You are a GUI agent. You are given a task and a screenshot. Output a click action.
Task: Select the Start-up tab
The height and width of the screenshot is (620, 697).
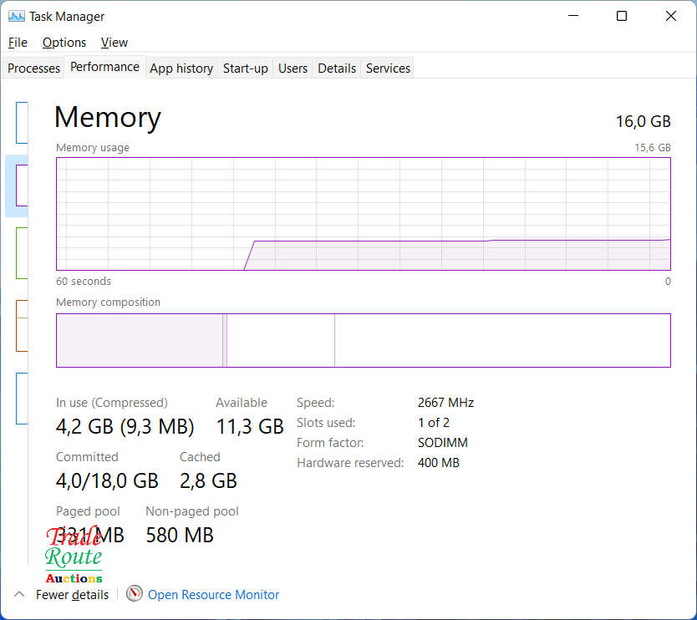click(x=246, y=69)
